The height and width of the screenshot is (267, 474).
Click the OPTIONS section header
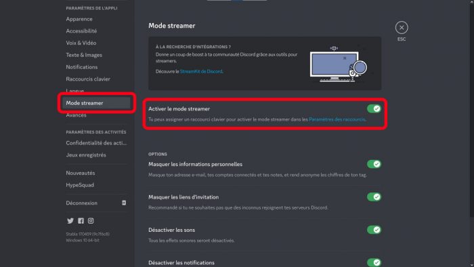click(158, 155)
